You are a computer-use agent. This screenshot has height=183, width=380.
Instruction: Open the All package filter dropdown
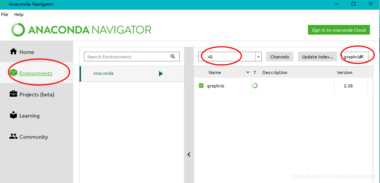230,57
